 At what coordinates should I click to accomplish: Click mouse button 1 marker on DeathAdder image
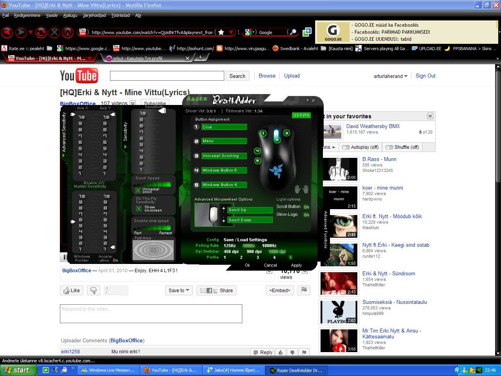263,133
